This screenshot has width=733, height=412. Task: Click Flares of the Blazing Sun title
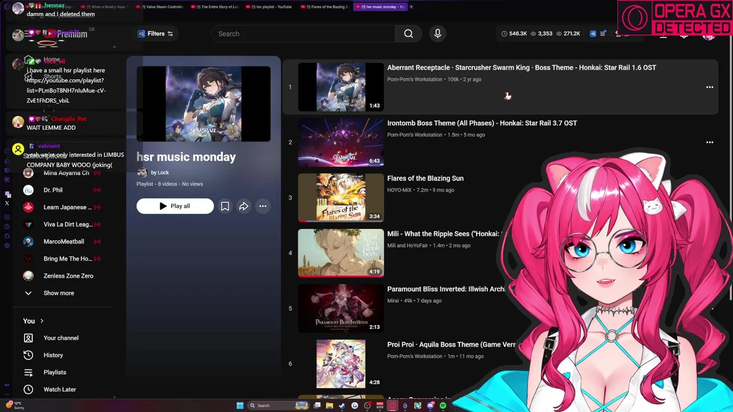tap(425, 179)
